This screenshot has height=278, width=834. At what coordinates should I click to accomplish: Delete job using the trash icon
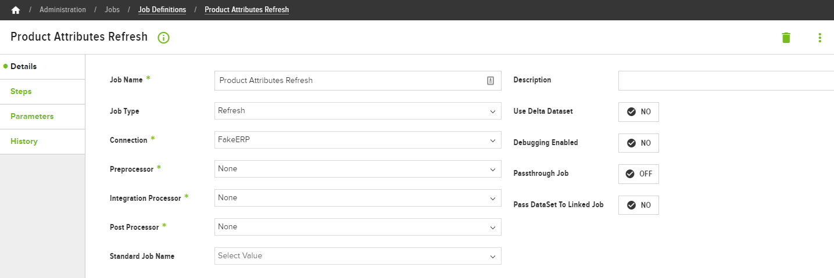(x=786, y=38)
